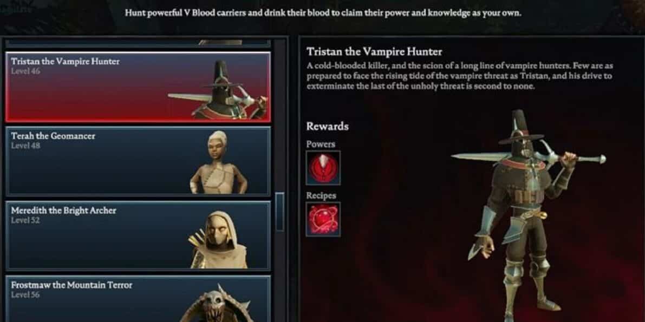Select Tristan's Powers reward icon
Image resolution: width=645 pixels, height=322 pixels.
point(323,168)
